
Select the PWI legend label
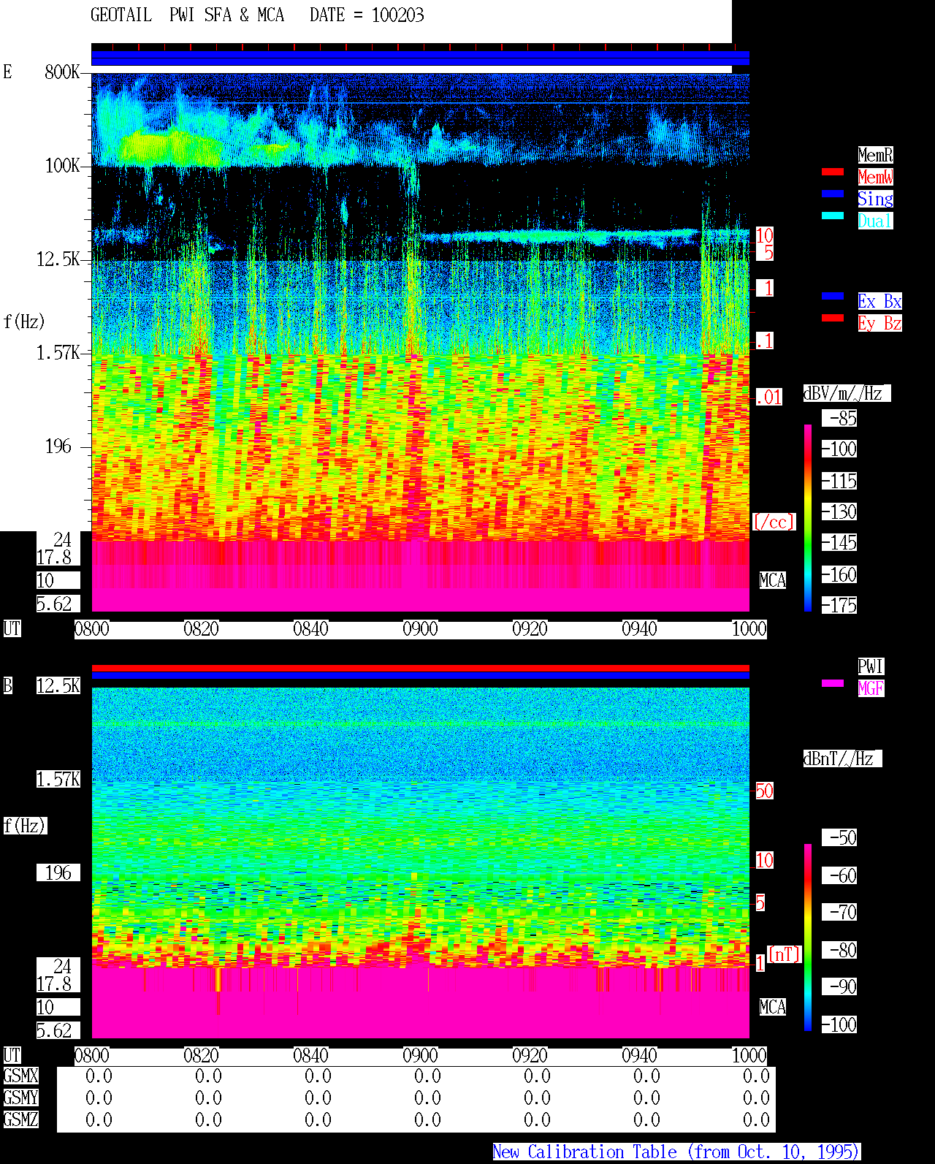(x=871, y=666)
